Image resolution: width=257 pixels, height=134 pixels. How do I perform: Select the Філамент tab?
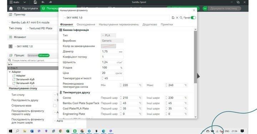66,24
